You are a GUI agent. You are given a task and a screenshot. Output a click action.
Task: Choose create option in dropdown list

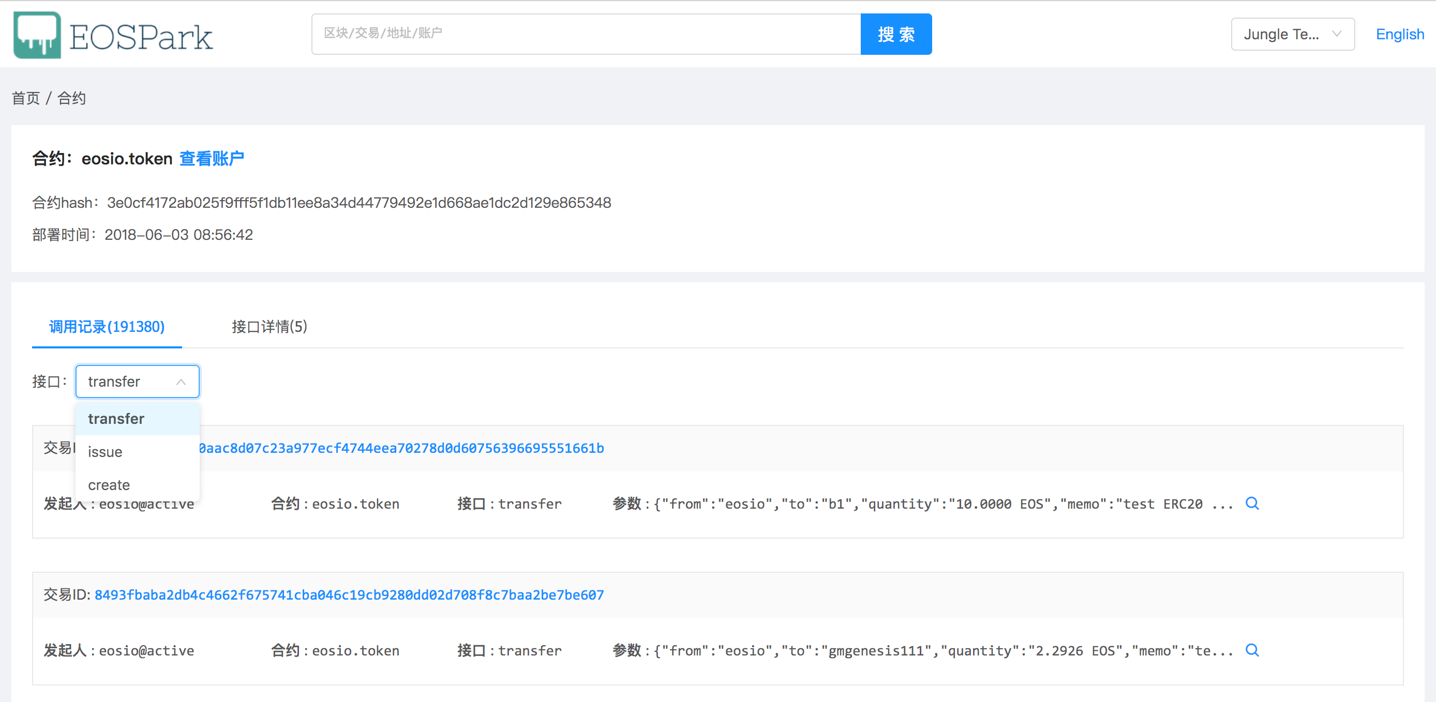[137, 485]
